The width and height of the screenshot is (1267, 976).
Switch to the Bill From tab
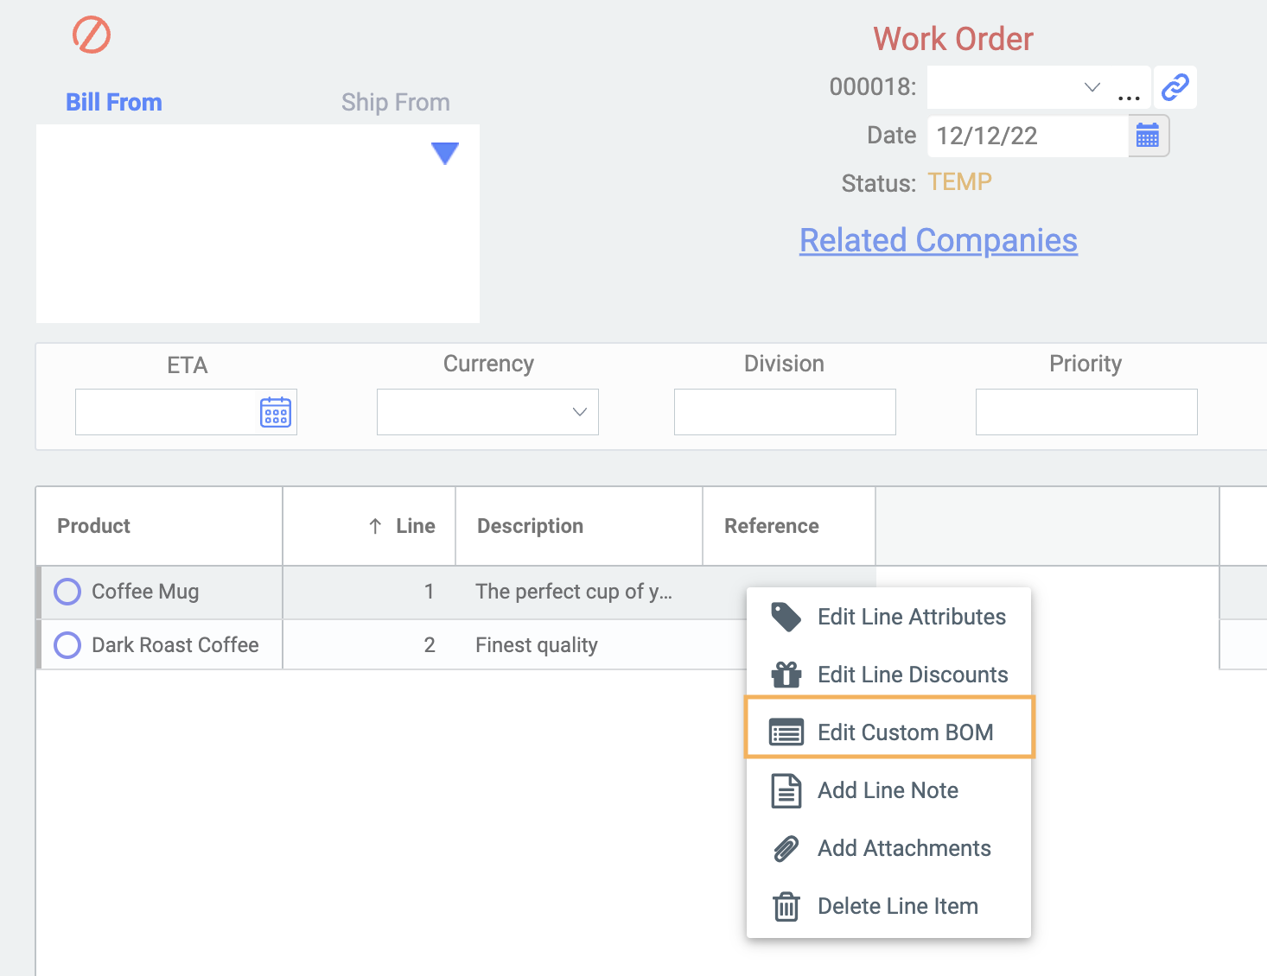[114, 102]
